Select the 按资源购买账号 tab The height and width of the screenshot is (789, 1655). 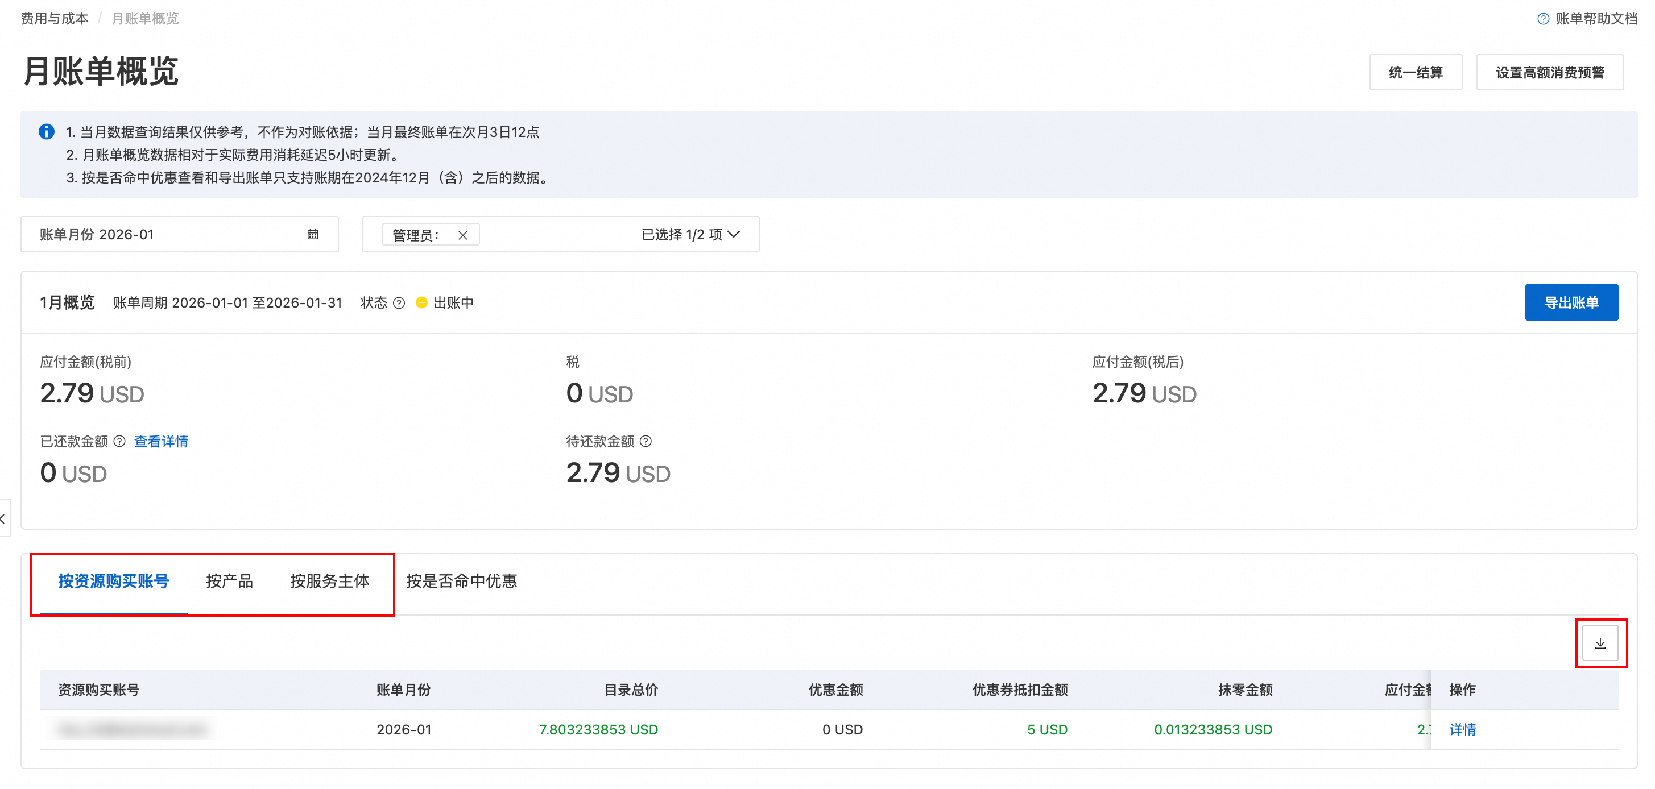pos(113,581)
